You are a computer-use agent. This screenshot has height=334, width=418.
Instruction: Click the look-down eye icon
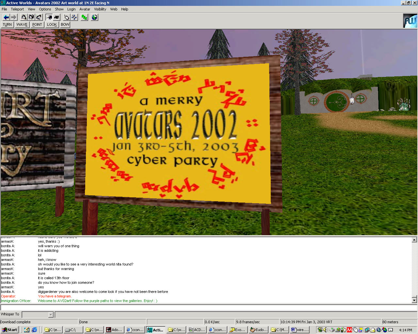click(x=39, y=17)
